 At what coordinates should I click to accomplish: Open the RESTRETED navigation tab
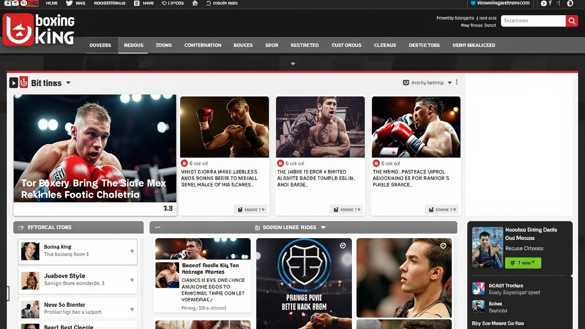point(305,45)
